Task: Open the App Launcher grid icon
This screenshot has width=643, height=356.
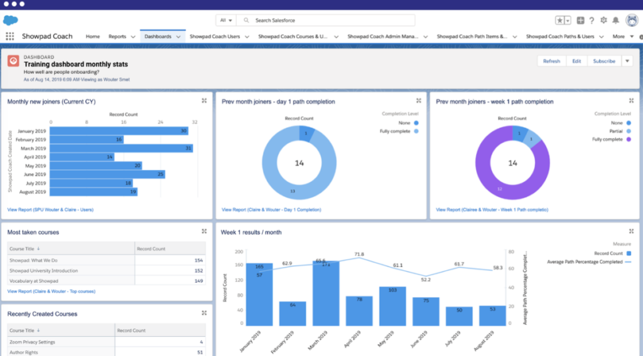Action: click(10, 36)
